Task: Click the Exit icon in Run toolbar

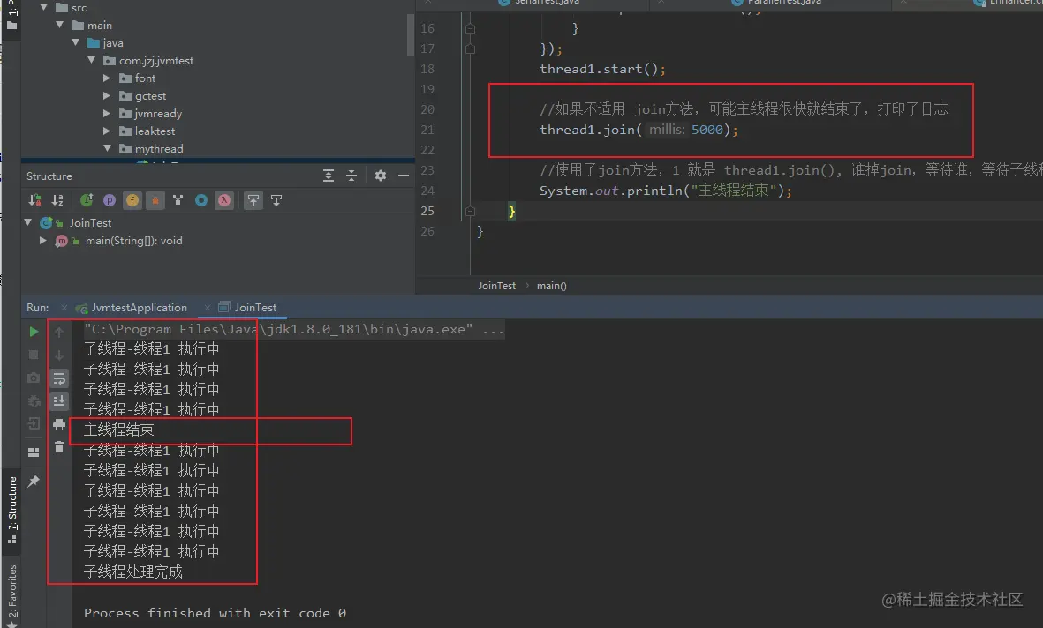Action: [x=34, y=424]
